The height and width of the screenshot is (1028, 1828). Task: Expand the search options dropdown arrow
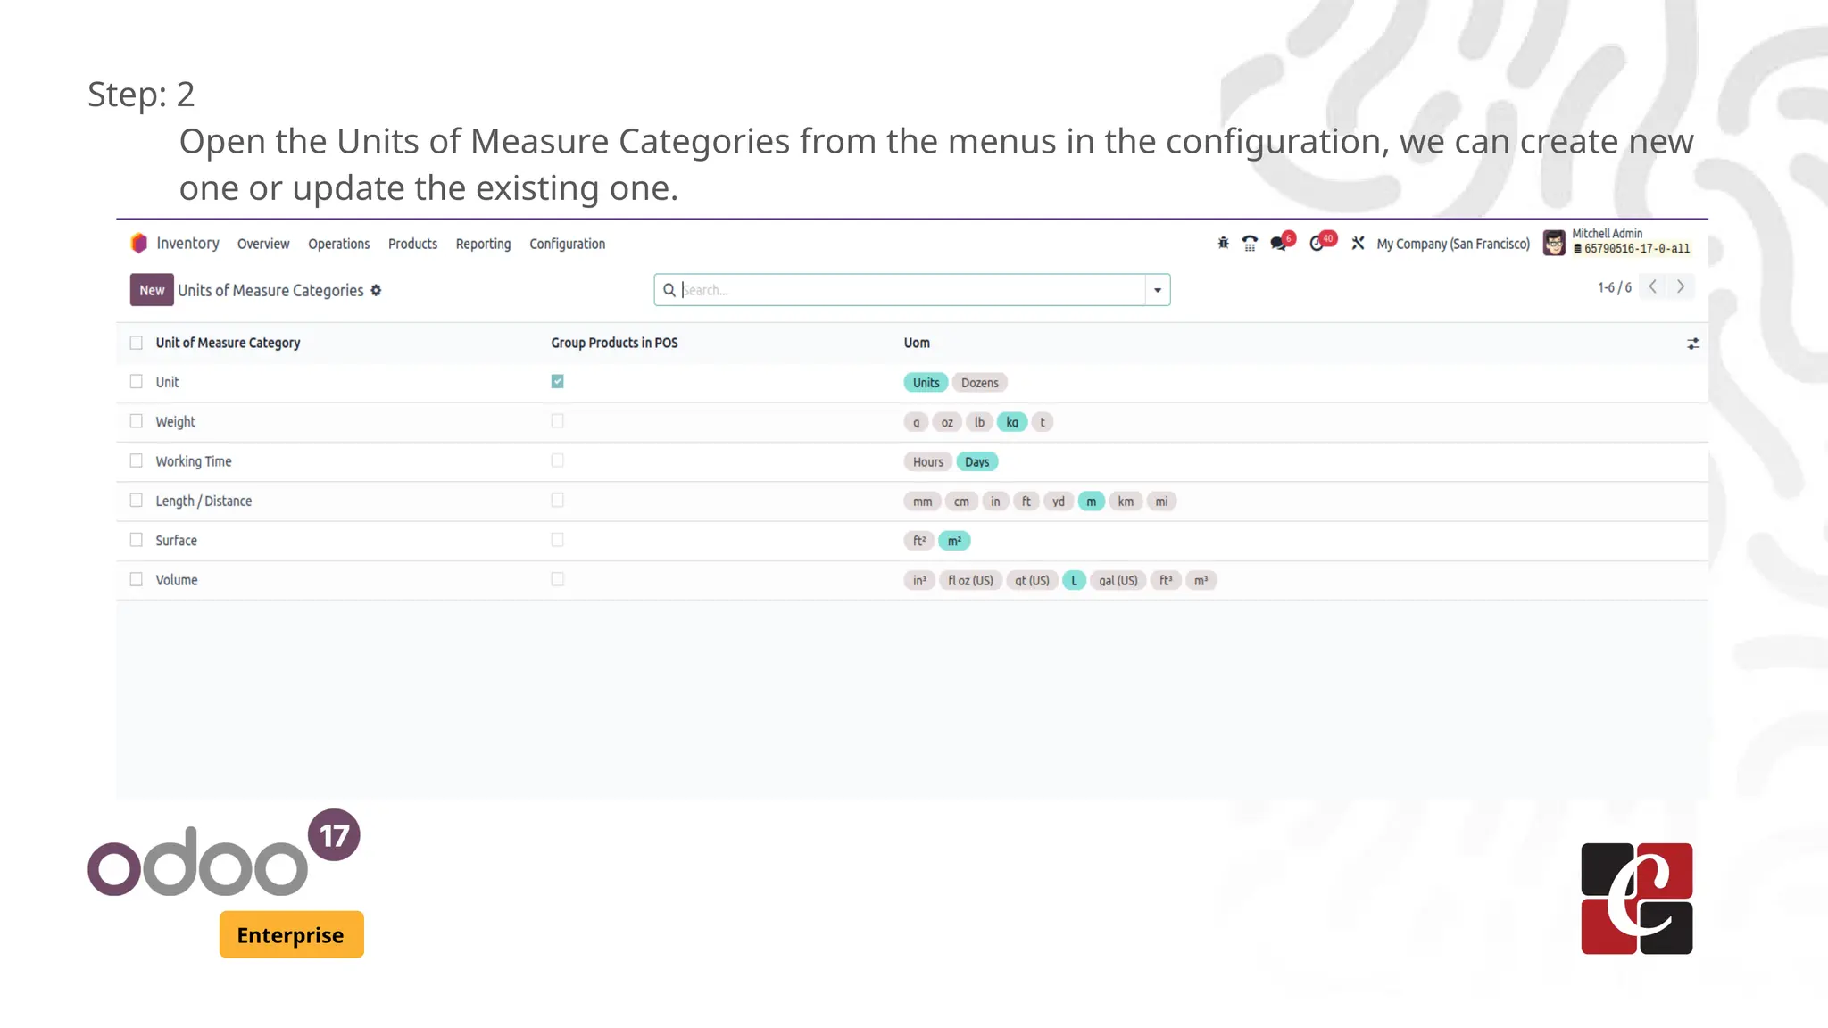pyautogui.click(x=1157, y=290)
